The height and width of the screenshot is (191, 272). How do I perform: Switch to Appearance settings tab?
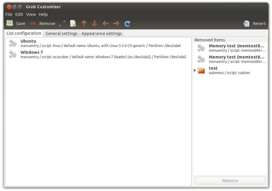[x=101, y=33]
